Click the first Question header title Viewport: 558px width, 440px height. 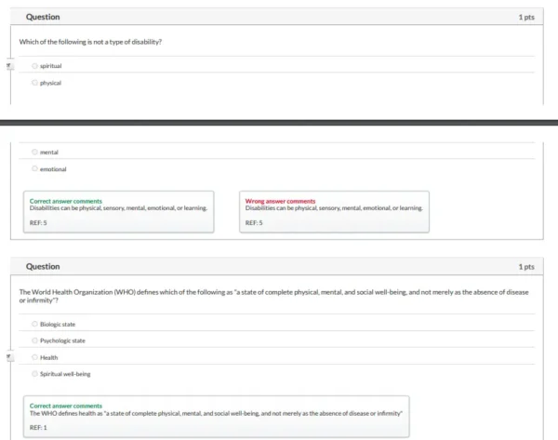pos(43,18)
